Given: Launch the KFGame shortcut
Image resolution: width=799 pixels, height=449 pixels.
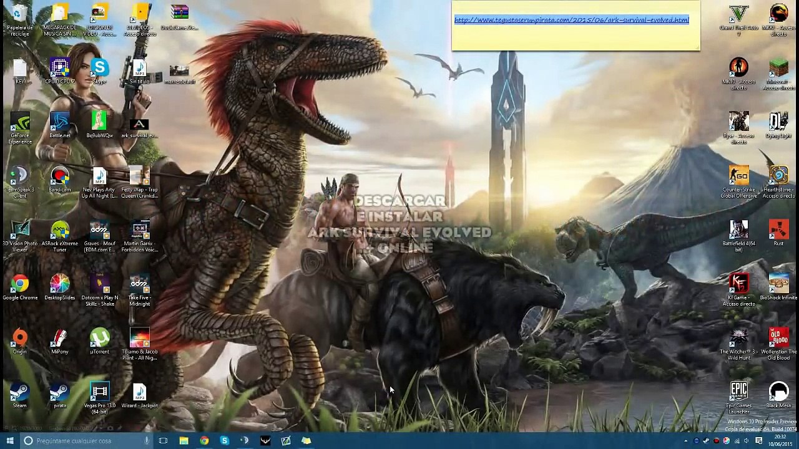Looking at the screenshot, I should coord(739,291).
